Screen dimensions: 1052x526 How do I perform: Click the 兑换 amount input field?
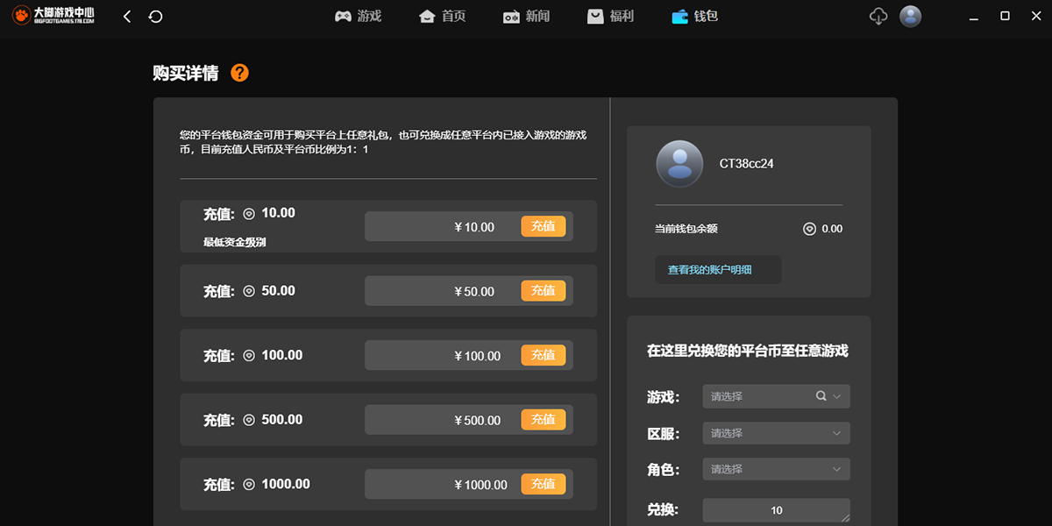[x=776, y=510]
